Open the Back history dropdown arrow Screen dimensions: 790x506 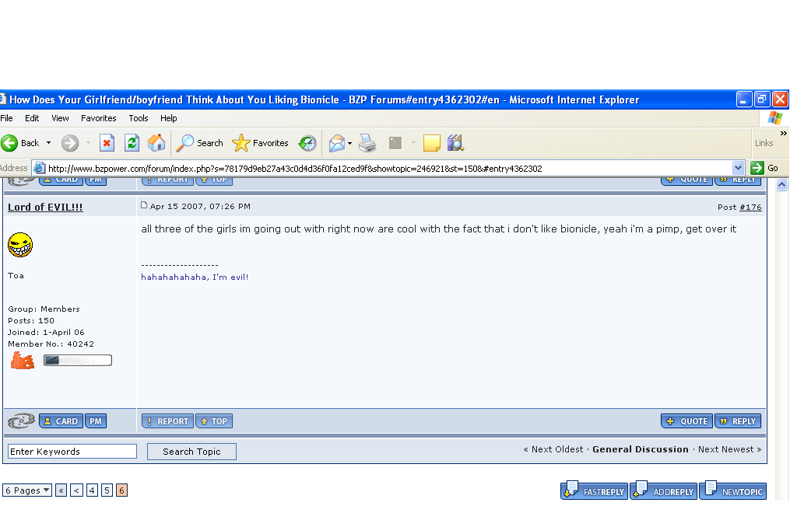[48, 143]
